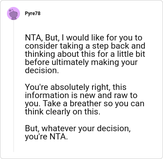This screenshot has height=159, width=163.
Task: Click the line "information is new and raw to"
Action: tap(81, 95)
